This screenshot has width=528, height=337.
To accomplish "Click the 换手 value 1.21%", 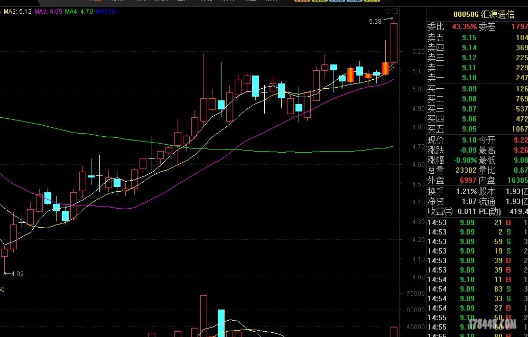I will (x=466, y=192).
